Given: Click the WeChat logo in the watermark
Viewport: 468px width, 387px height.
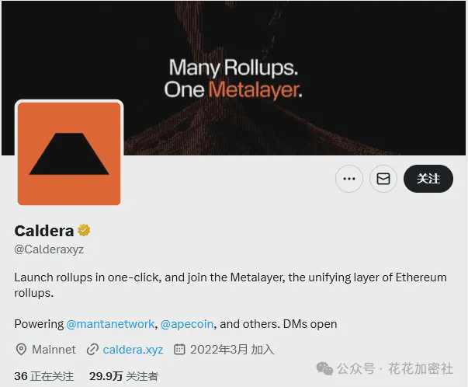Looking at the screenshot, I should click(324, 368).
